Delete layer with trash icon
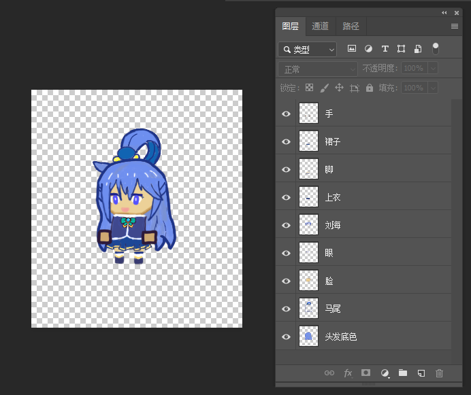The width and height of the screenshot is (471, 395). [x=439, y=373]
